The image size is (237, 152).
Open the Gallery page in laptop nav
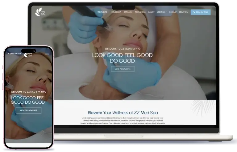(x=151, y=12)
